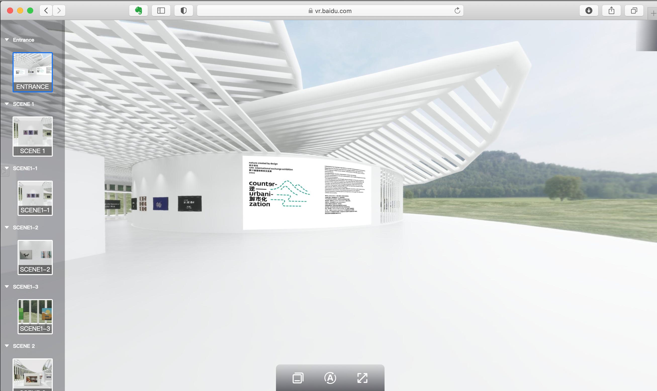
Task: Click the vr.baidu.com address bar
Action: [330, 11]
